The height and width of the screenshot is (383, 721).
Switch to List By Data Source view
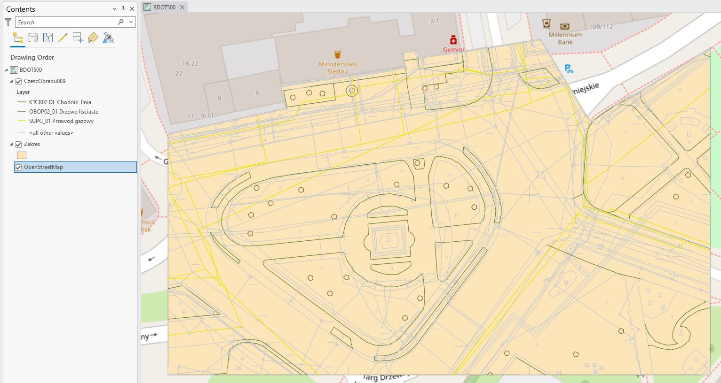pyautogui.click(x=32, y=38)
